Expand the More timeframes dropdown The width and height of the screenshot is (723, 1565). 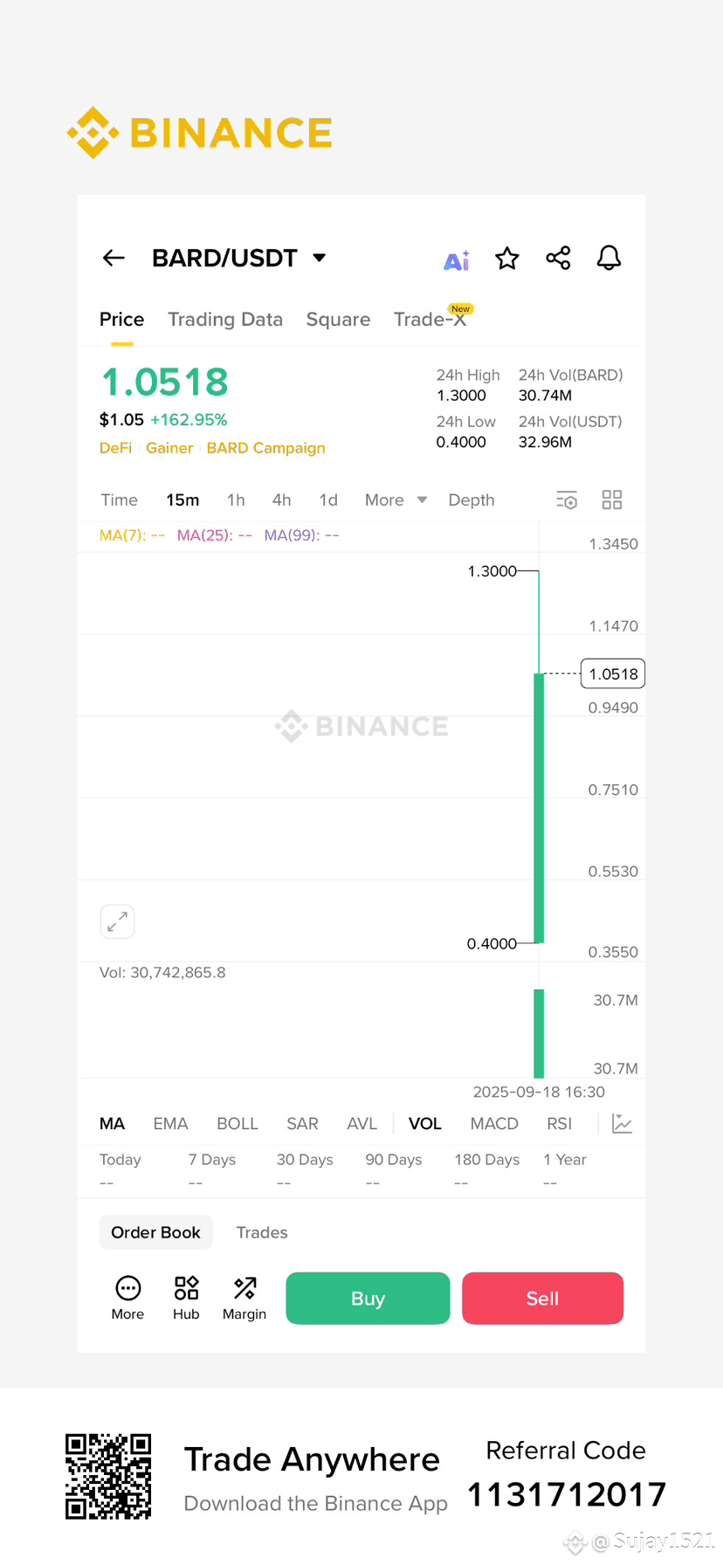(x=396, y=500)
